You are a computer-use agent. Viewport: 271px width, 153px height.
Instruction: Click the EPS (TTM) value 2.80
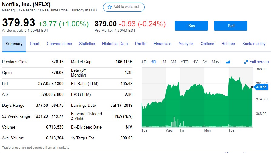pyautogui.click(x=129, y=94)
